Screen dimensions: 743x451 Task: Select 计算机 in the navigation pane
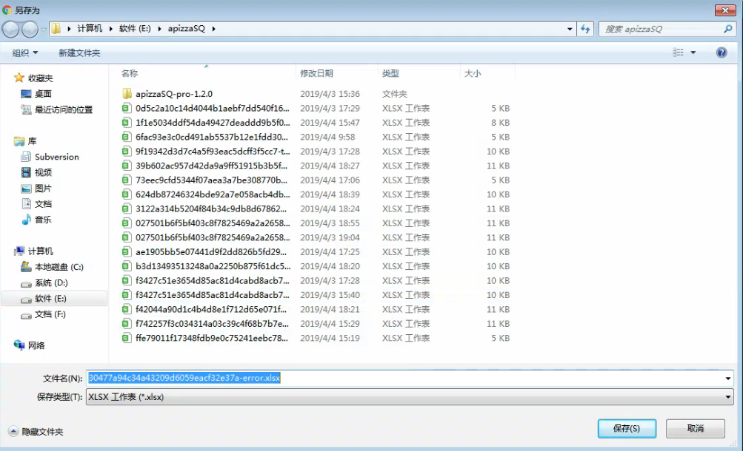pos(34,251)
